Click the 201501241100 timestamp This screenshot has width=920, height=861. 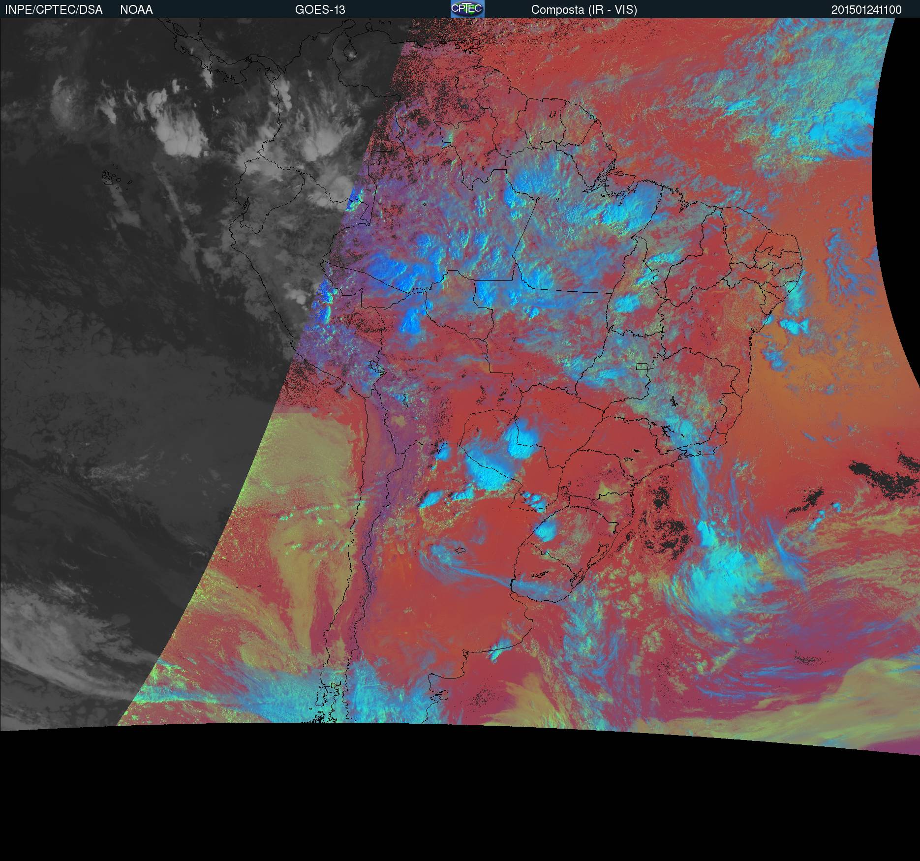[866, 10]
